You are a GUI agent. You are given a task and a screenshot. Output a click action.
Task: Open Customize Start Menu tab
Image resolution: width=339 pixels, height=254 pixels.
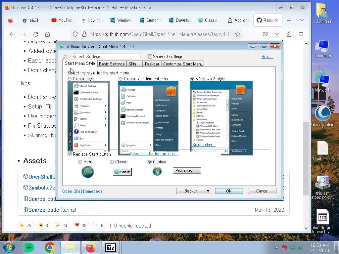(183, 64)
